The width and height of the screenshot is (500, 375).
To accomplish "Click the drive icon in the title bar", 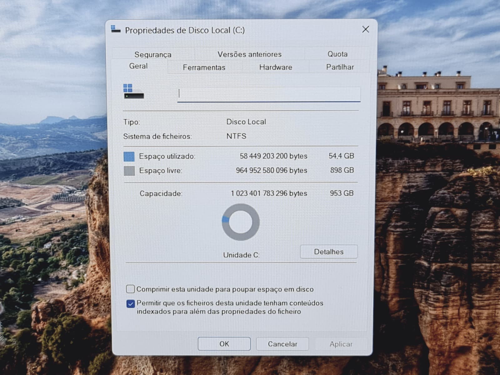I will pos(116,29).
